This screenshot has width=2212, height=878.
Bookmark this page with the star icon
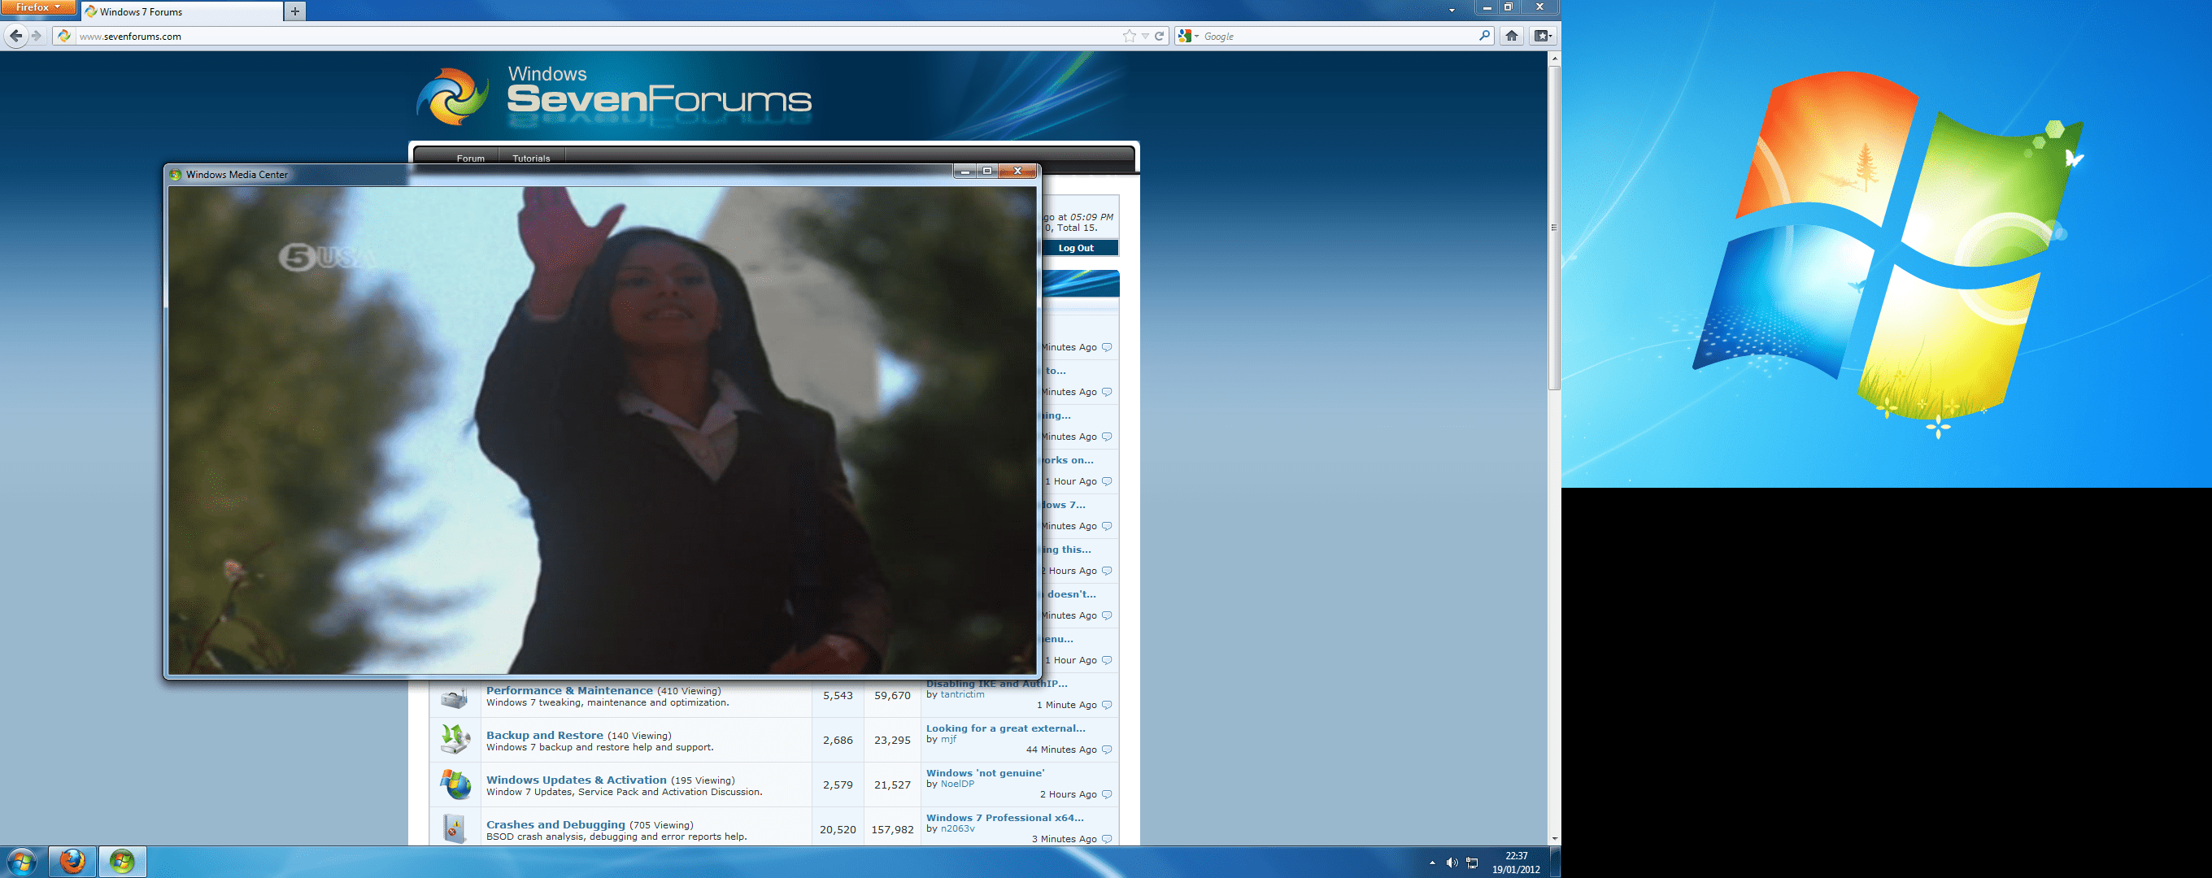(x=1130, y=36)
